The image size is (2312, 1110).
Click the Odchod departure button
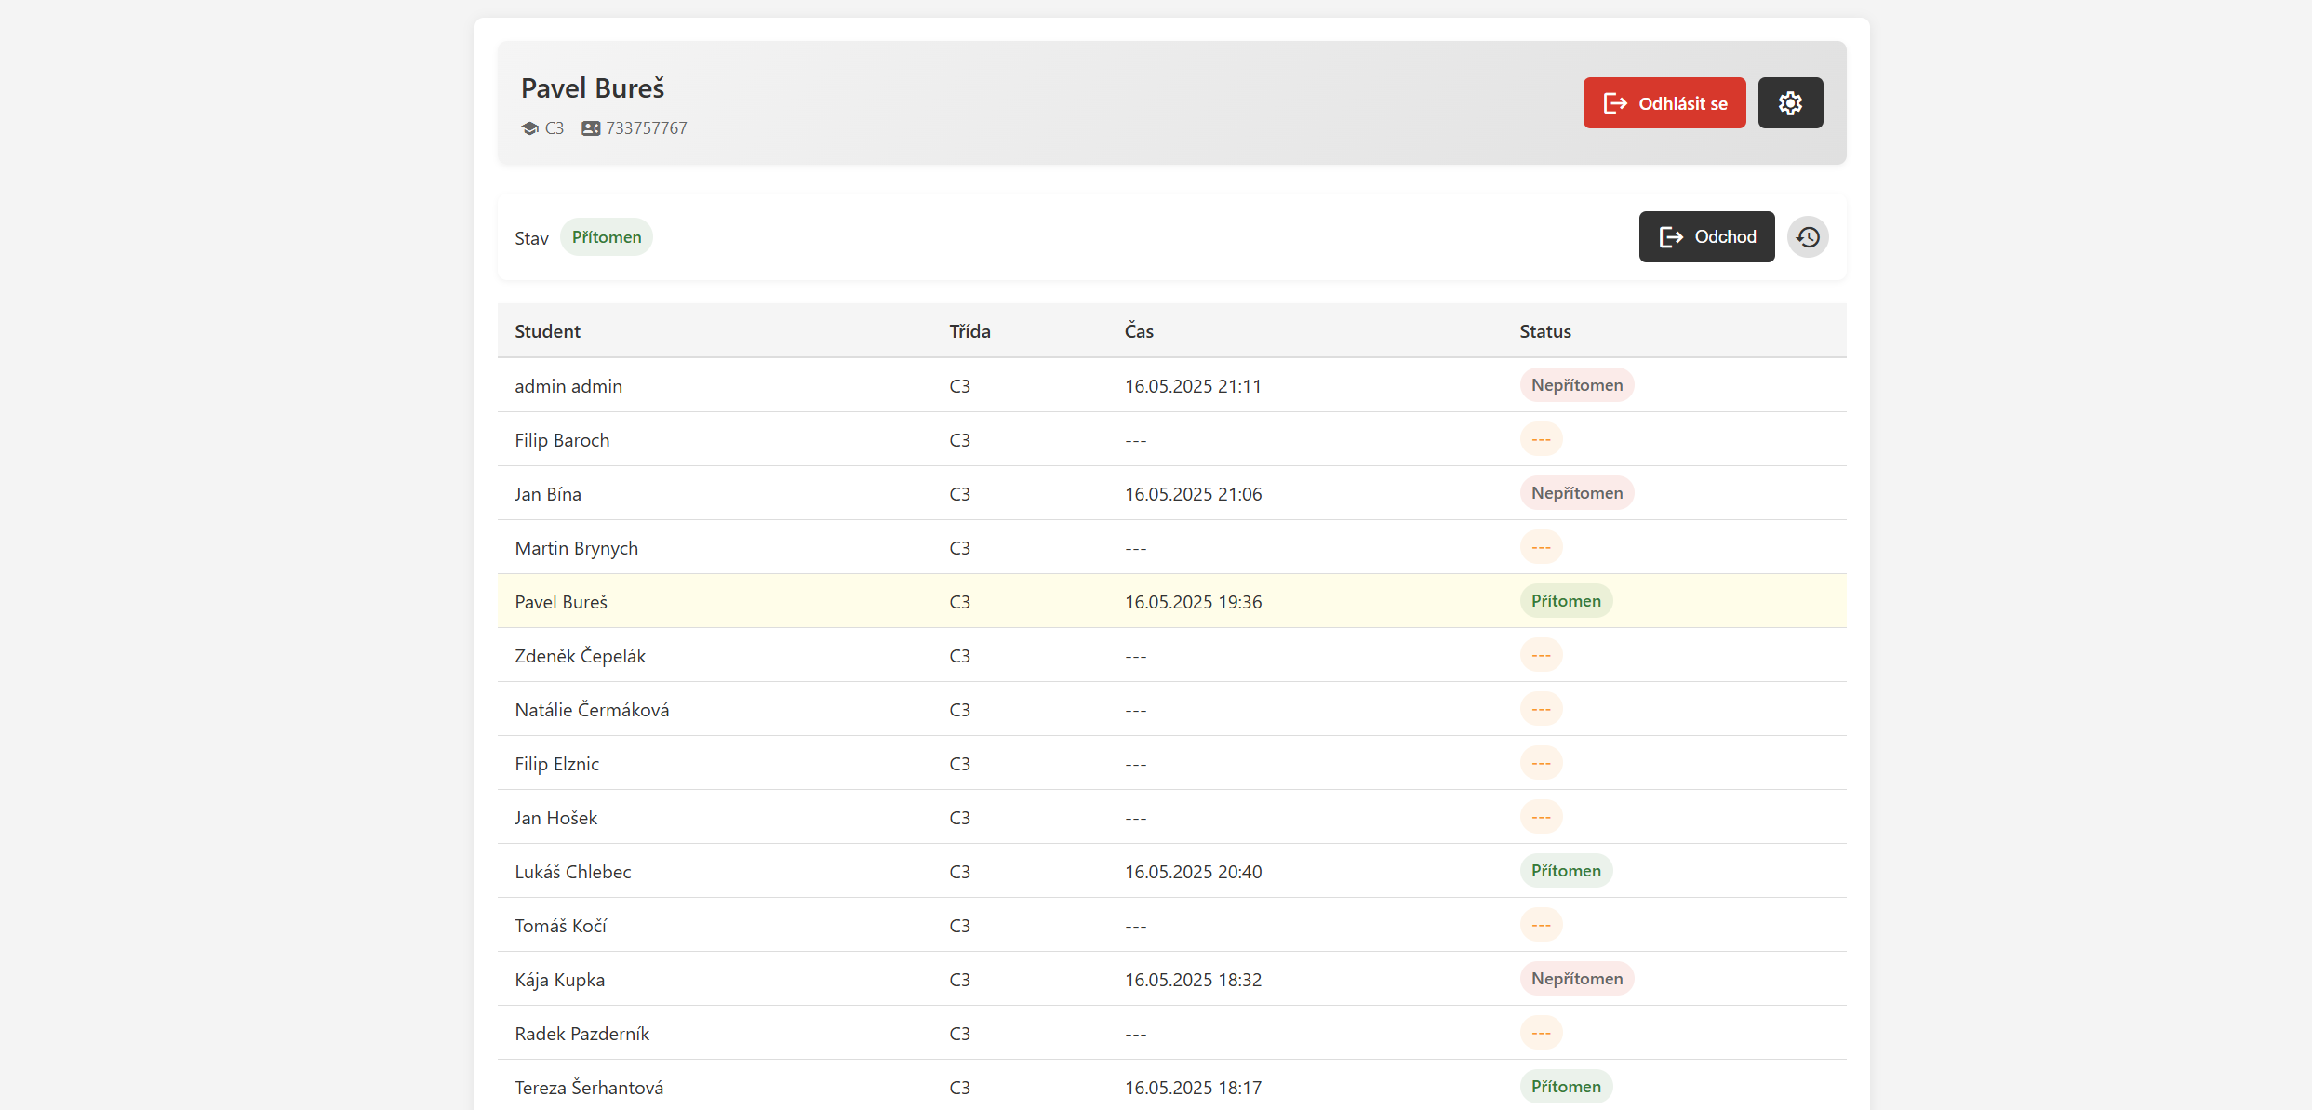point(1706,237)
